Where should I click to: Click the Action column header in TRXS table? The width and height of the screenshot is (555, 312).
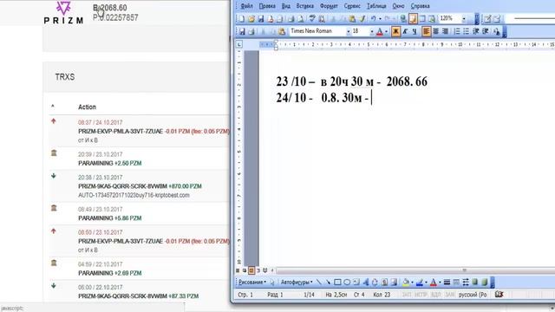tap(87, 107)
